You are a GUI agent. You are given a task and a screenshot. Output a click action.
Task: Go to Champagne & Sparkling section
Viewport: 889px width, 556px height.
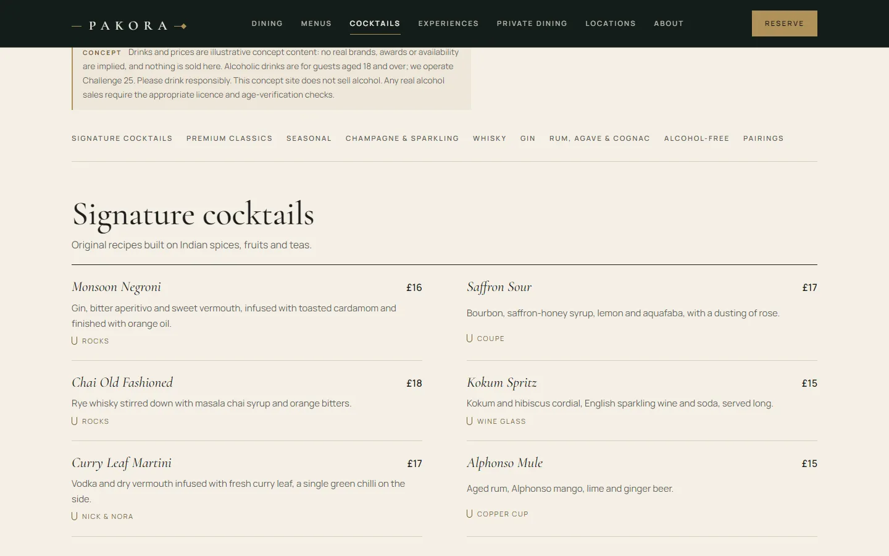pos(403,138)
